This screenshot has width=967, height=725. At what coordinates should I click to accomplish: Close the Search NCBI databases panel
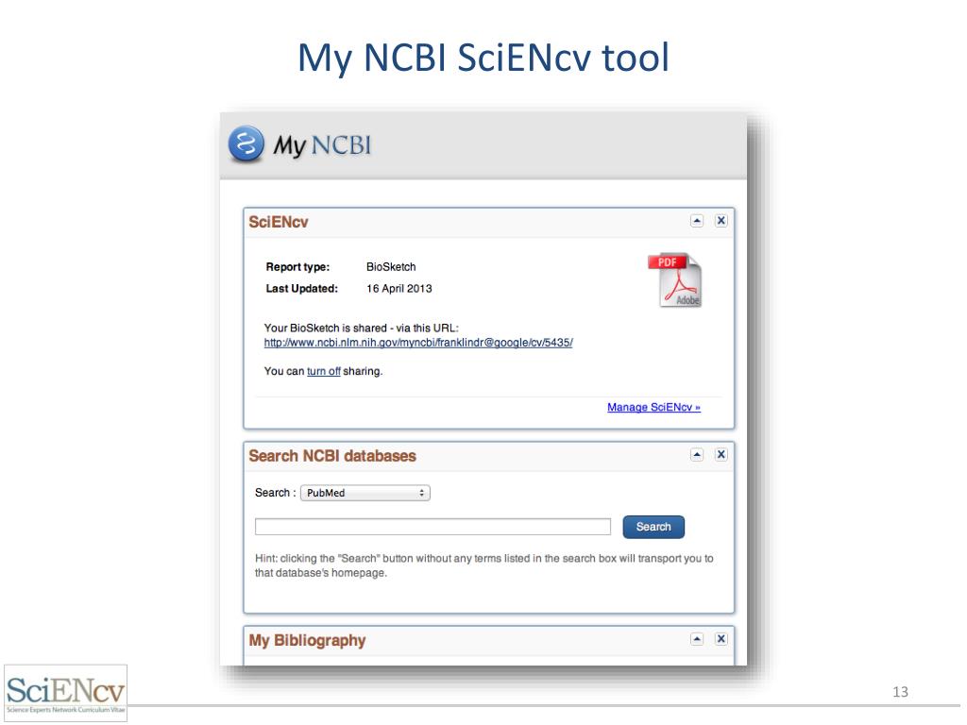(x=721, y=455)
